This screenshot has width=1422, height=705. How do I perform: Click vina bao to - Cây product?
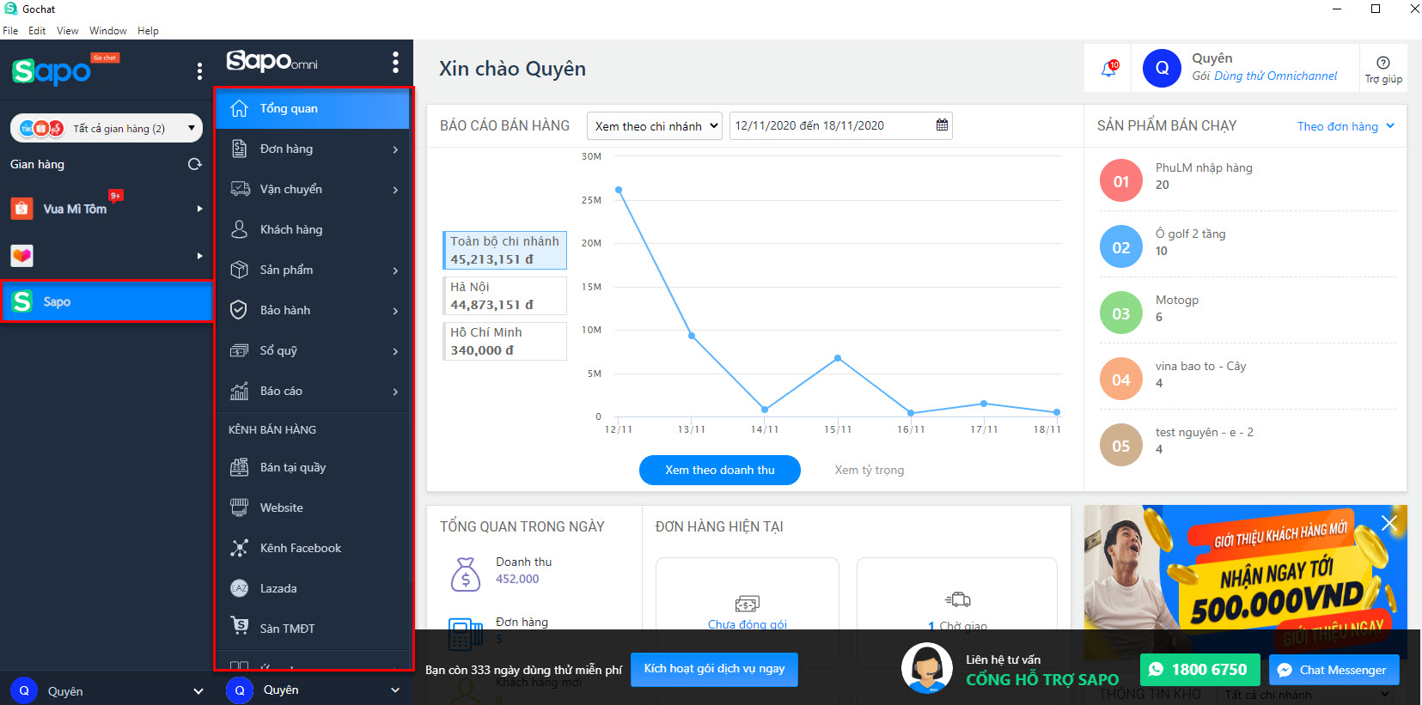click(1200, 366)
